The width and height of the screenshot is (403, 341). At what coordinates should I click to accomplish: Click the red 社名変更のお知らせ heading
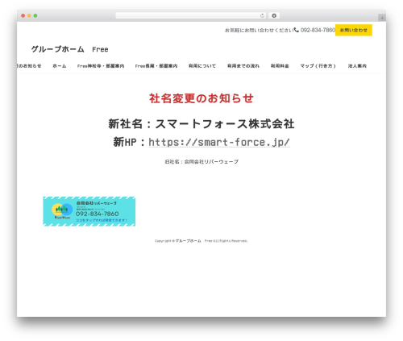(201, 98)
